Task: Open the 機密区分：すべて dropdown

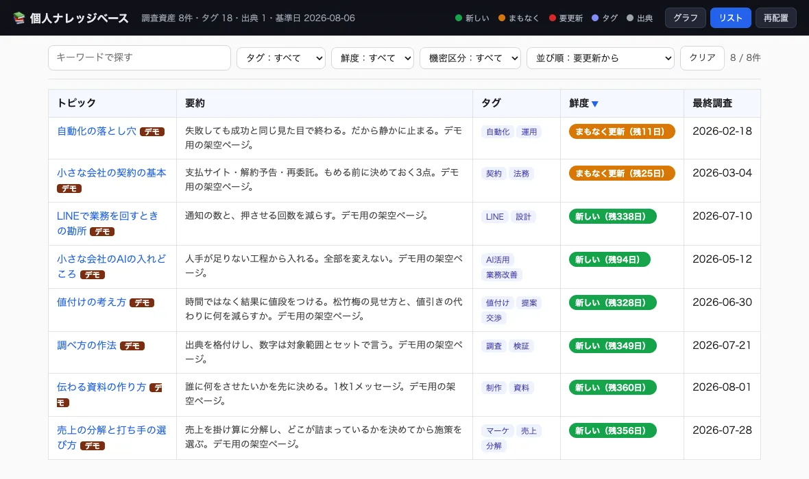Action: [470, 57]
